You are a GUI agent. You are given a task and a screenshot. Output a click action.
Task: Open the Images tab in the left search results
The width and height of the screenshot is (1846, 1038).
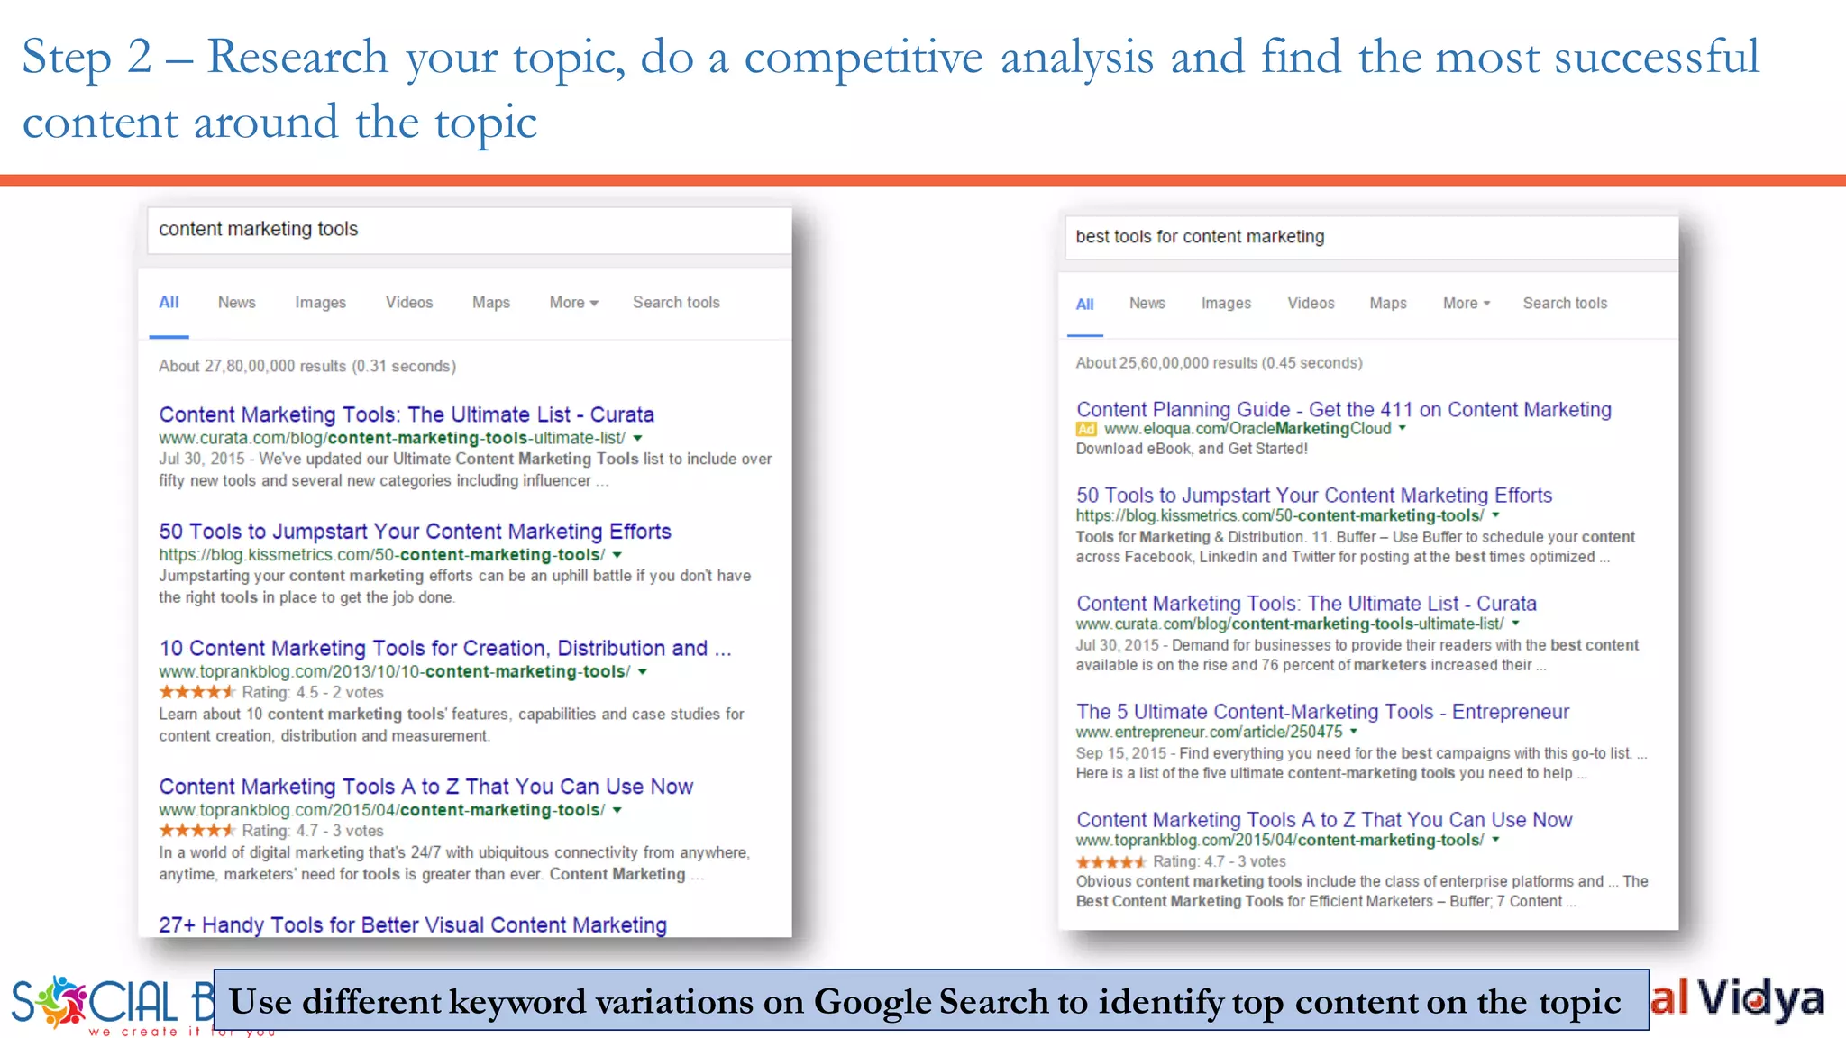tap(320, 303)
